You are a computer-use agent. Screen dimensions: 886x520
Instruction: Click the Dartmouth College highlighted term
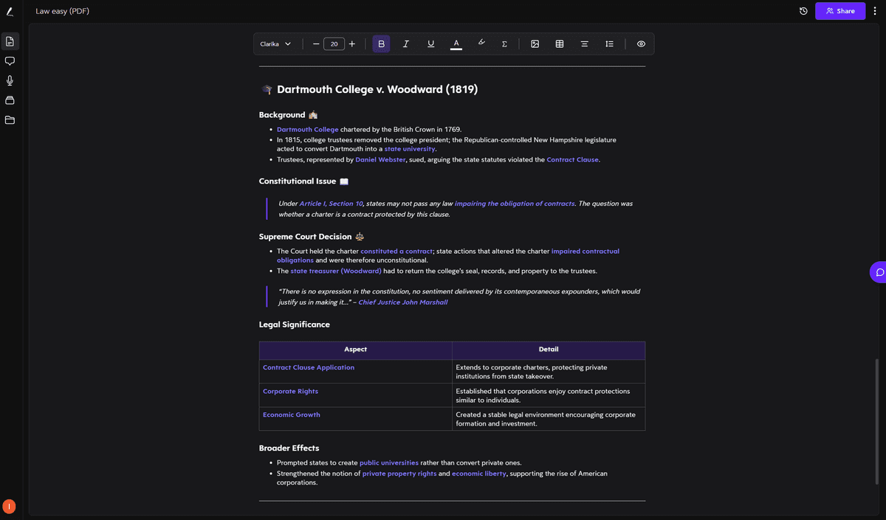click(x=308, y=129)
